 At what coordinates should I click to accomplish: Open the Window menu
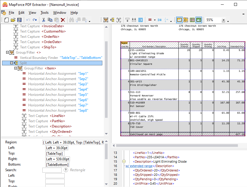point(59,13)
